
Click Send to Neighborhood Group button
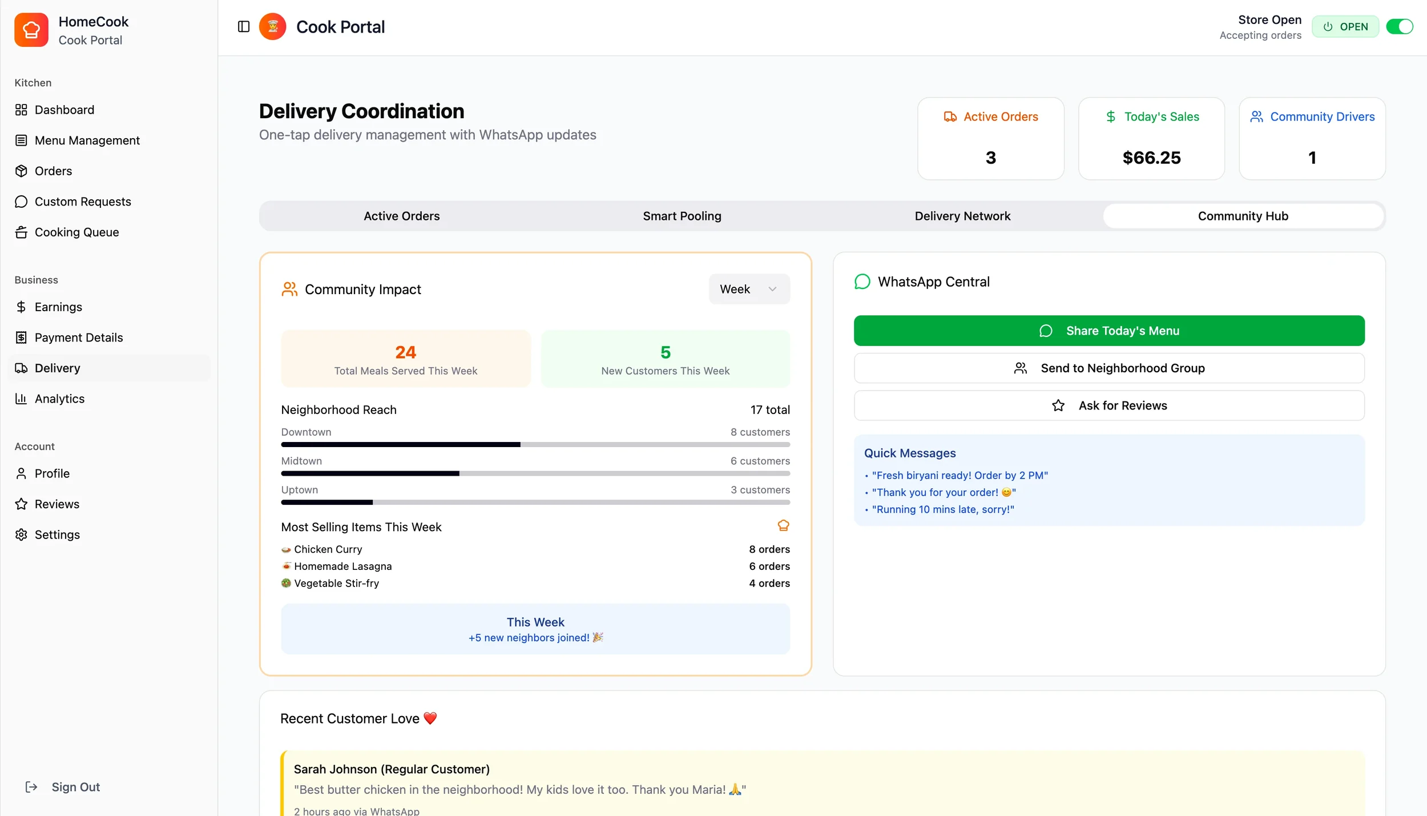(x=1108, y=368)
